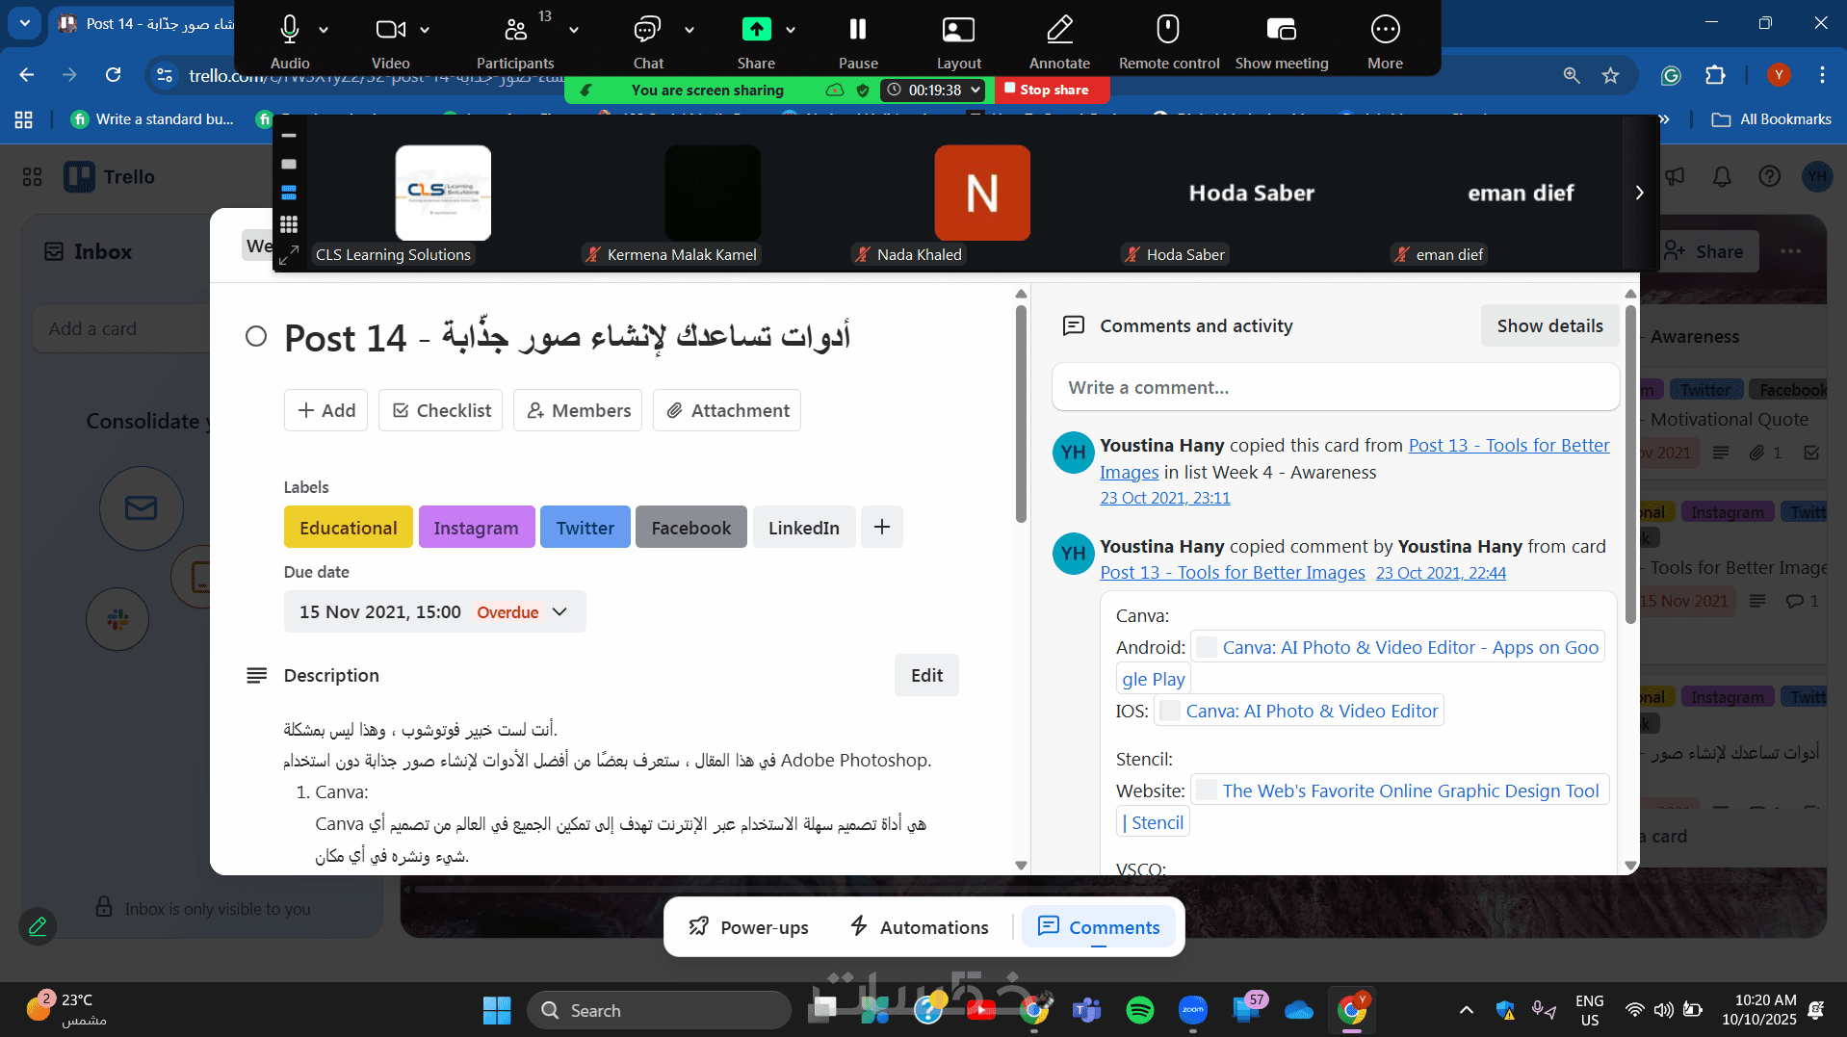1847x1037 pixels.
Task: Open Spotify from the taskbar
Action: 1140,1010
